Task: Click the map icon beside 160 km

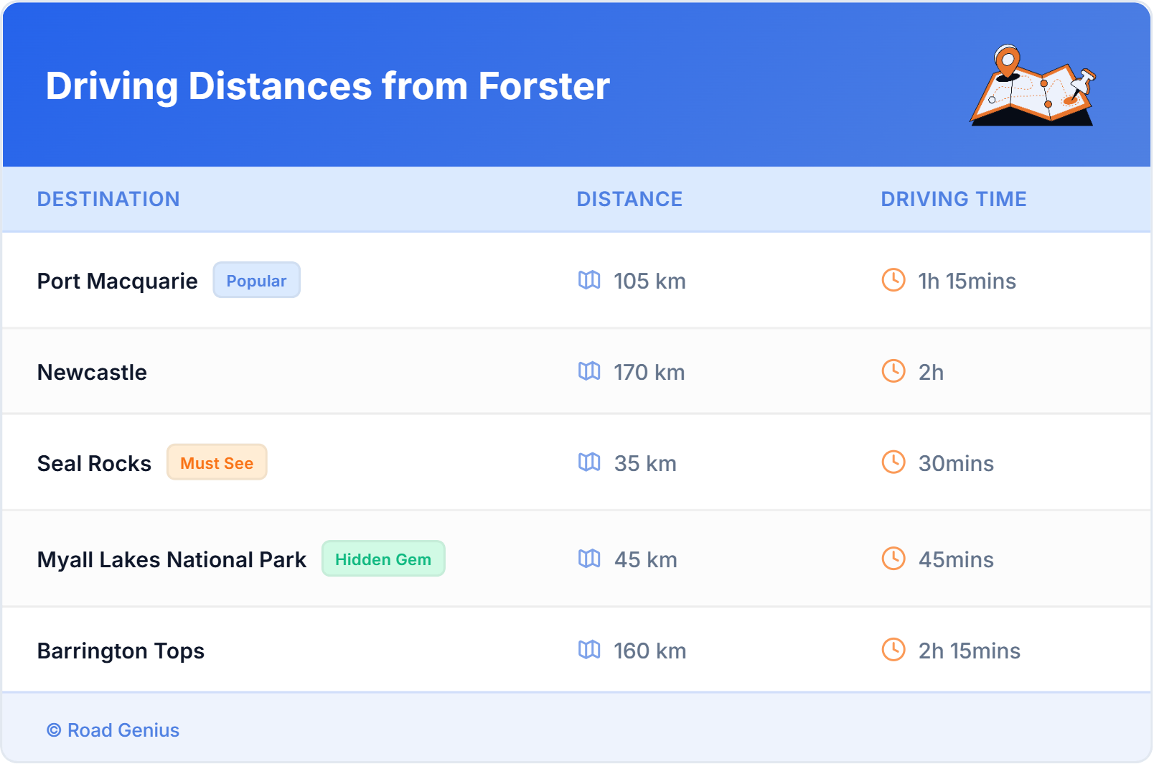Action: point(589,650)
